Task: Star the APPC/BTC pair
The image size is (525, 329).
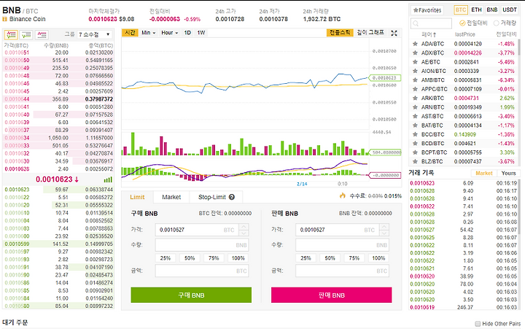Action: (x=415, y=89)
